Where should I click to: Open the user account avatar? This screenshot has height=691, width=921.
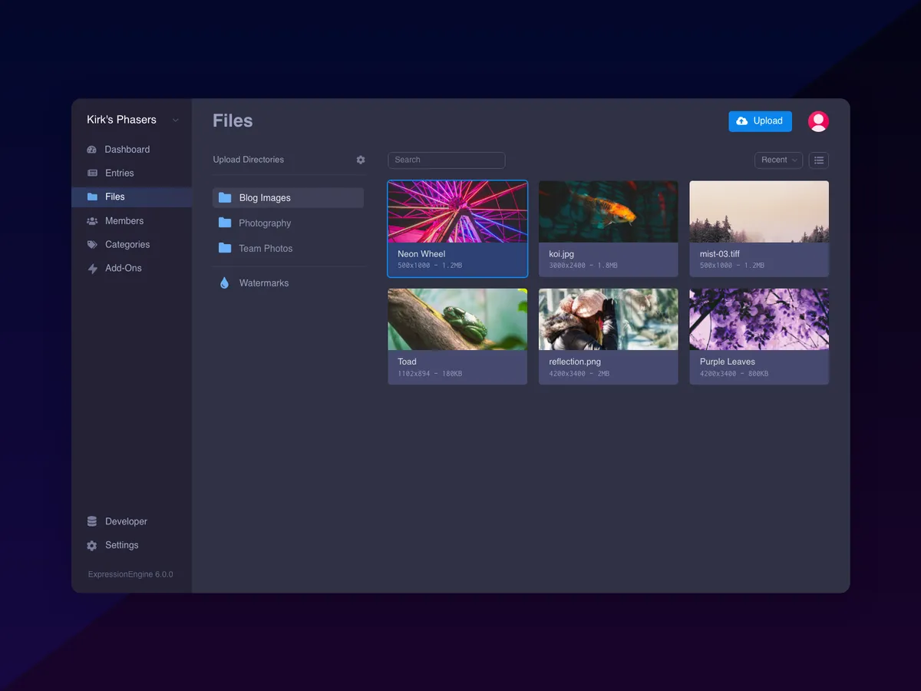coord(818,121)
